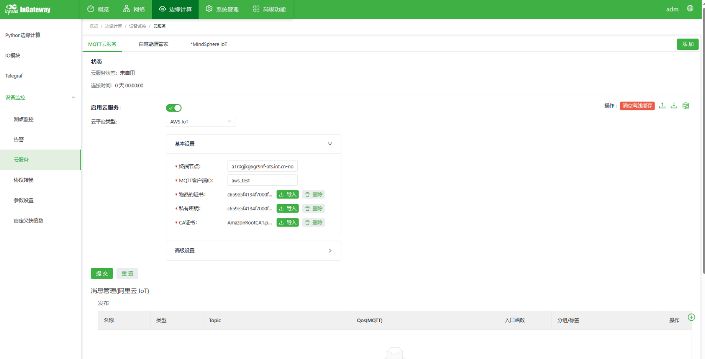Delete the private key file
705x359 pixels.
pos(313,208)
